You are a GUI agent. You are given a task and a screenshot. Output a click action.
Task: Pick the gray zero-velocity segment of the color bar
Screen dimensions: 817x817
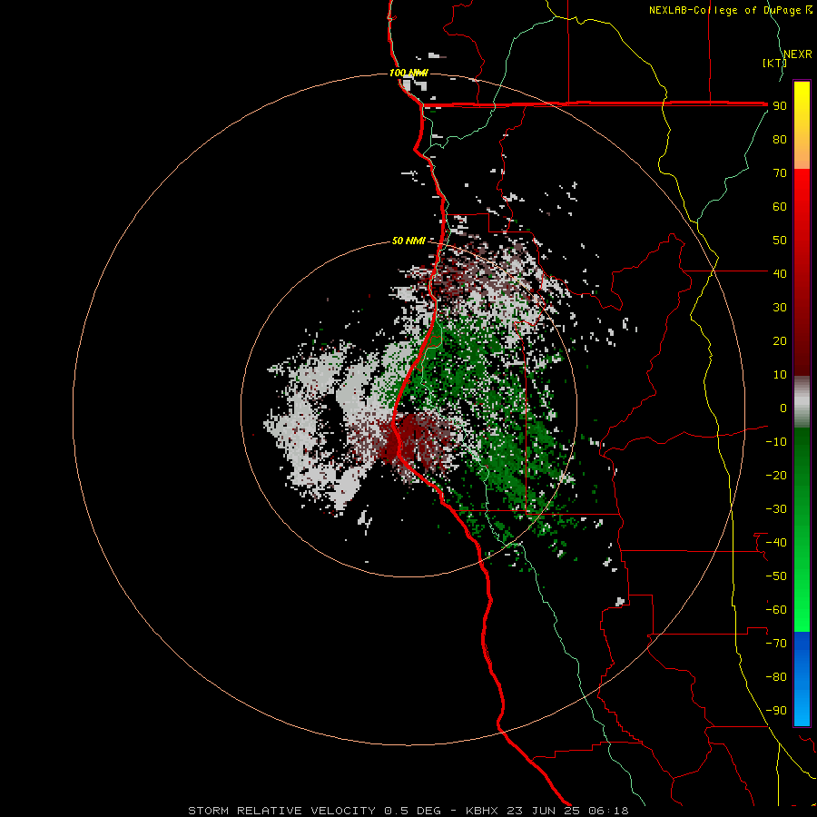(x=802, y=402)
